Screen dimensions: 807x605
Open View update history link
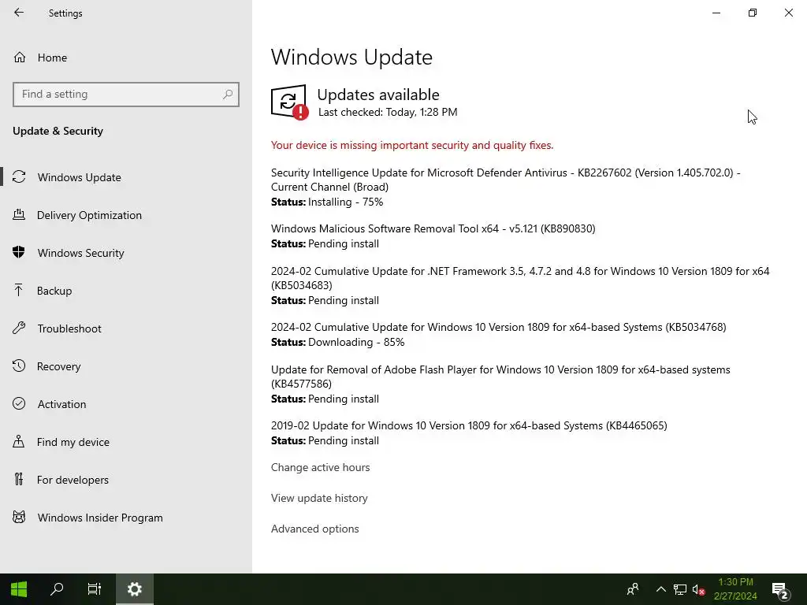click(x=319, y=498)
